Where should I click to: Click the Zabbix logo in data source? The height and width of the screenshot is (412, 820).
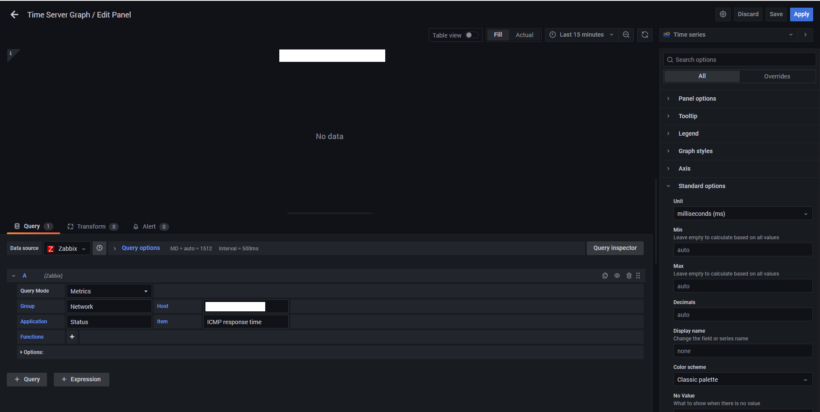coord(51,249)
